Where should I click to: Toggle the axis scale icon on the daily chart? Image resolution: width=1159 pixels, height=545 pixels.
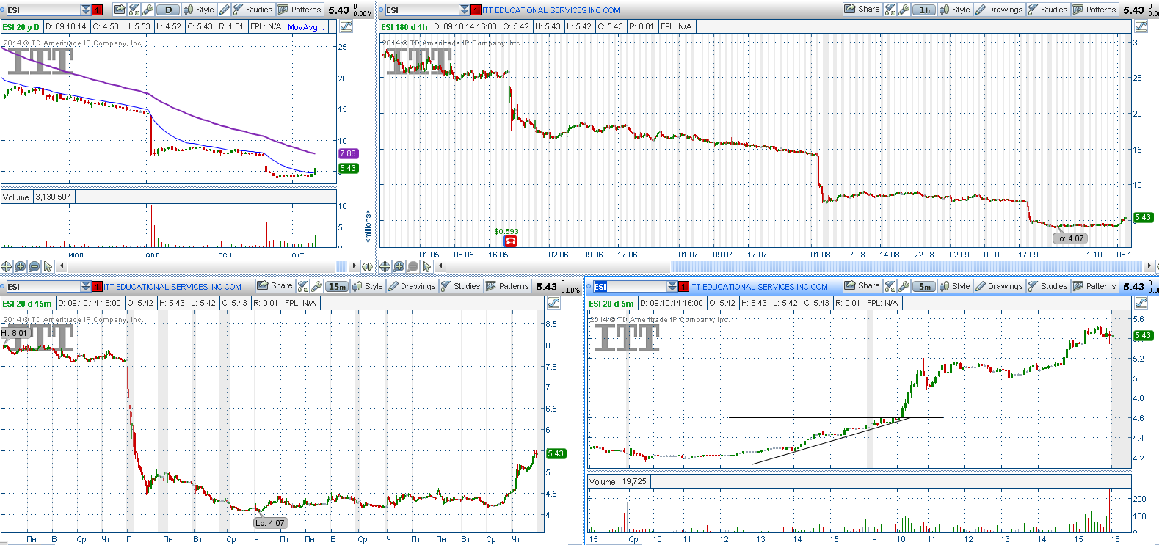coord(346,26)
